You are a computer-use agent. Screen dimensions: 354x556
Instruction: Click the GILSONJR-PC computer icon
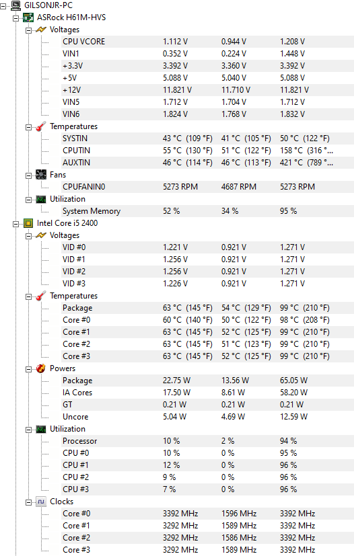(x=15, y=5)
